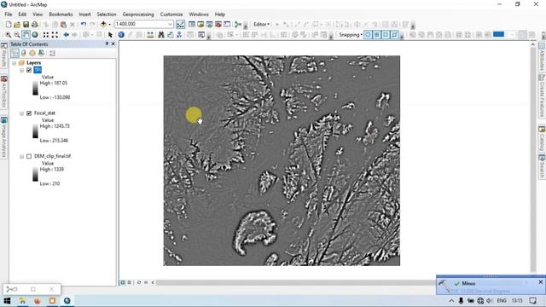Open Find with binoculars icon
The height and width of the screenshot is (307, 546).
pyautogui.click(x=161, y=35)
